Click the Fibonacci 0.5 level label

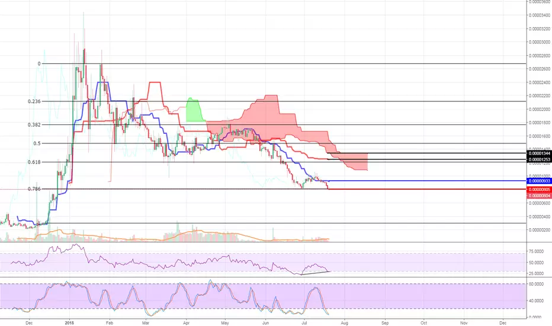pyautogui.click(x=37, y=143)
